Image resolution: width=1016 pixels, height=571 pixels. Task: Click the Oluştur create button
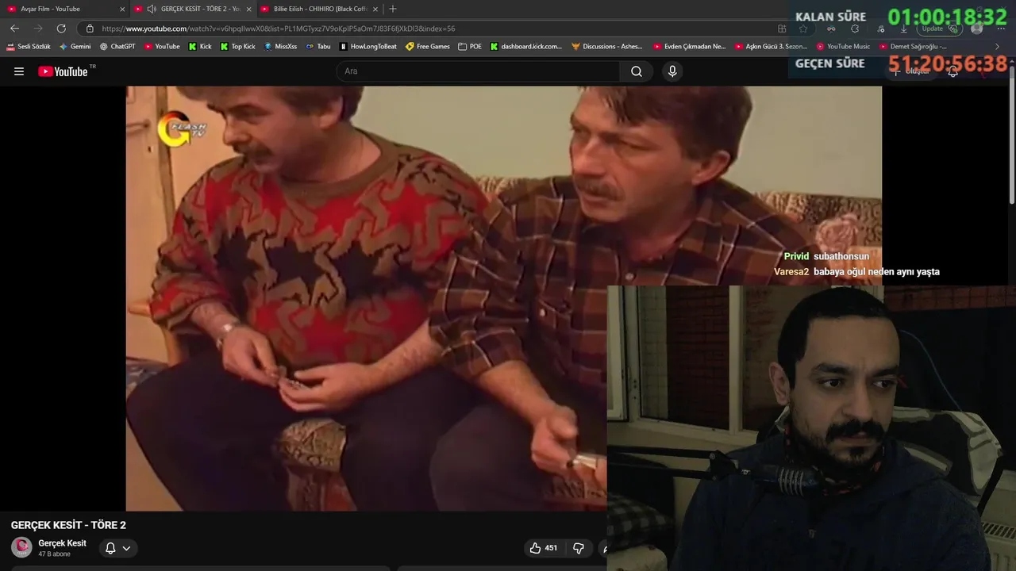911,71
